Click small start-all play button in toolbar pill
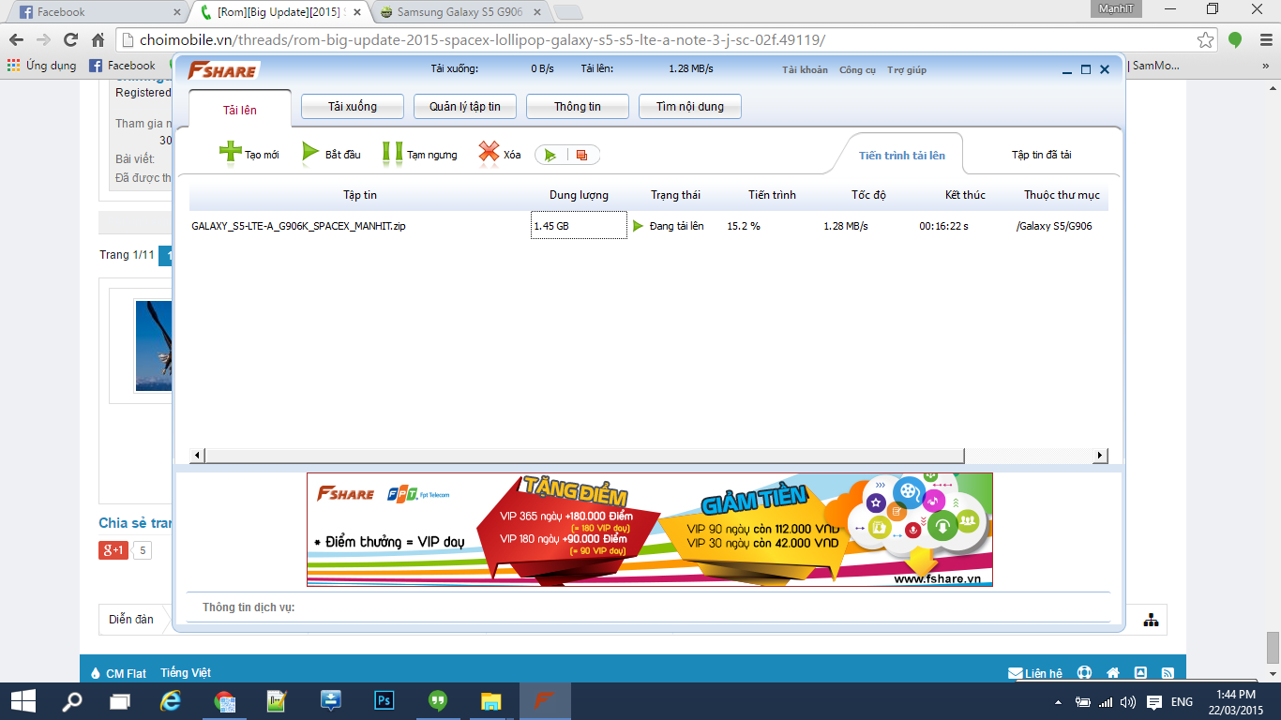This screenshot has width=1281, height=720. coord(550,156)
